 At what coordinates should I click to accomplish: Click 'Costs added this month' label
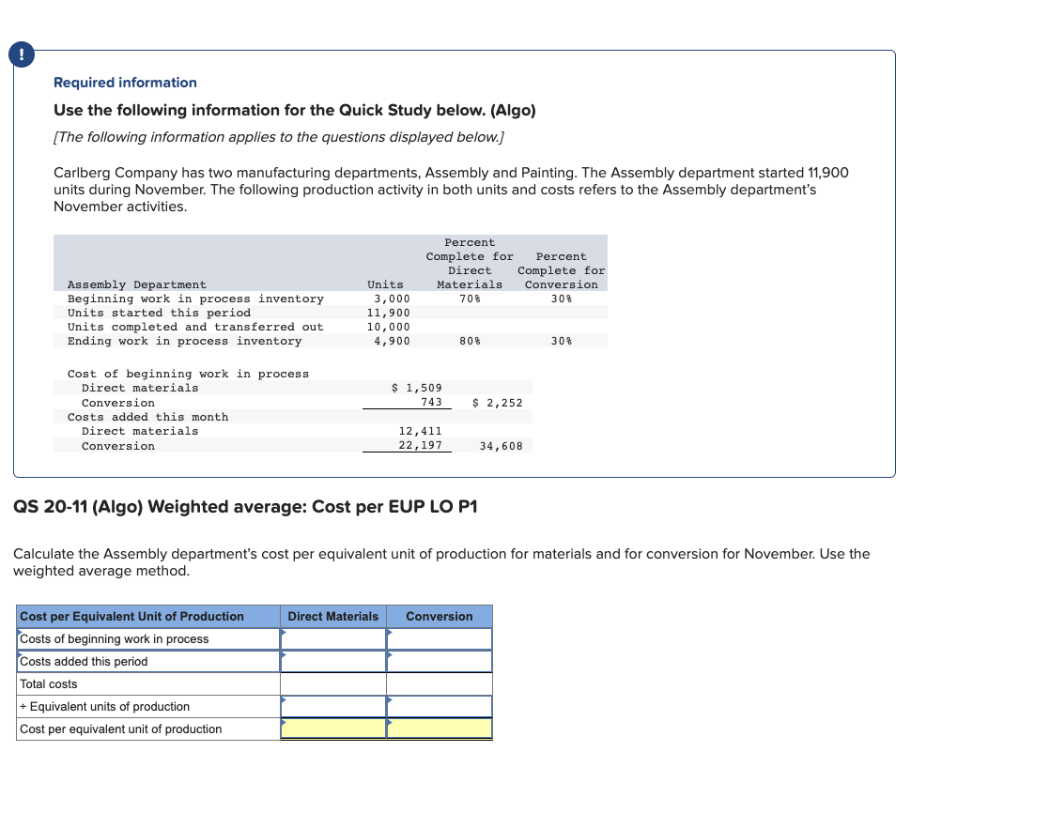[148, 417]
